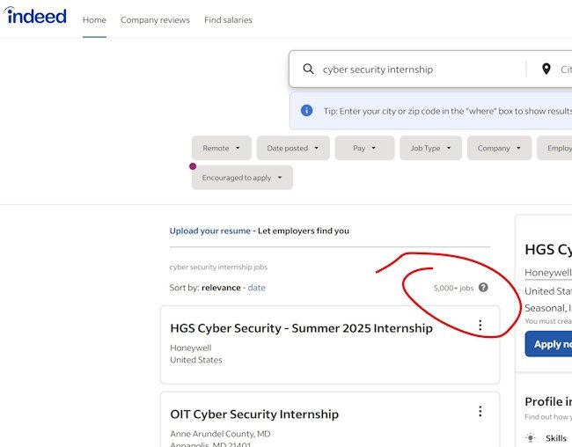Open the Find salaries tab
Image resolution: width=572 pixels, height=447 pixels.
pos(228,20)
